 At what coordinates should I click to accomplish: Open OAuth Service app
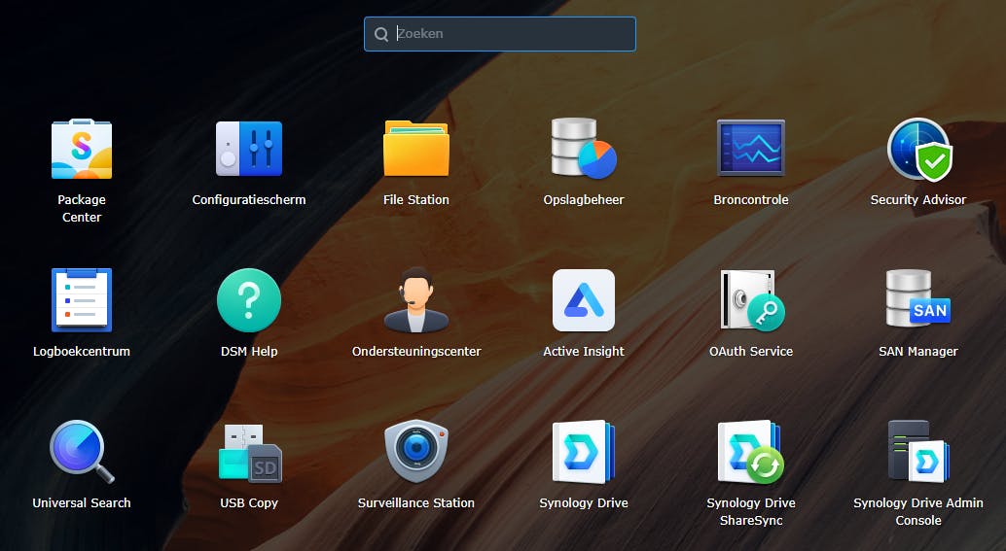[751, 300]
